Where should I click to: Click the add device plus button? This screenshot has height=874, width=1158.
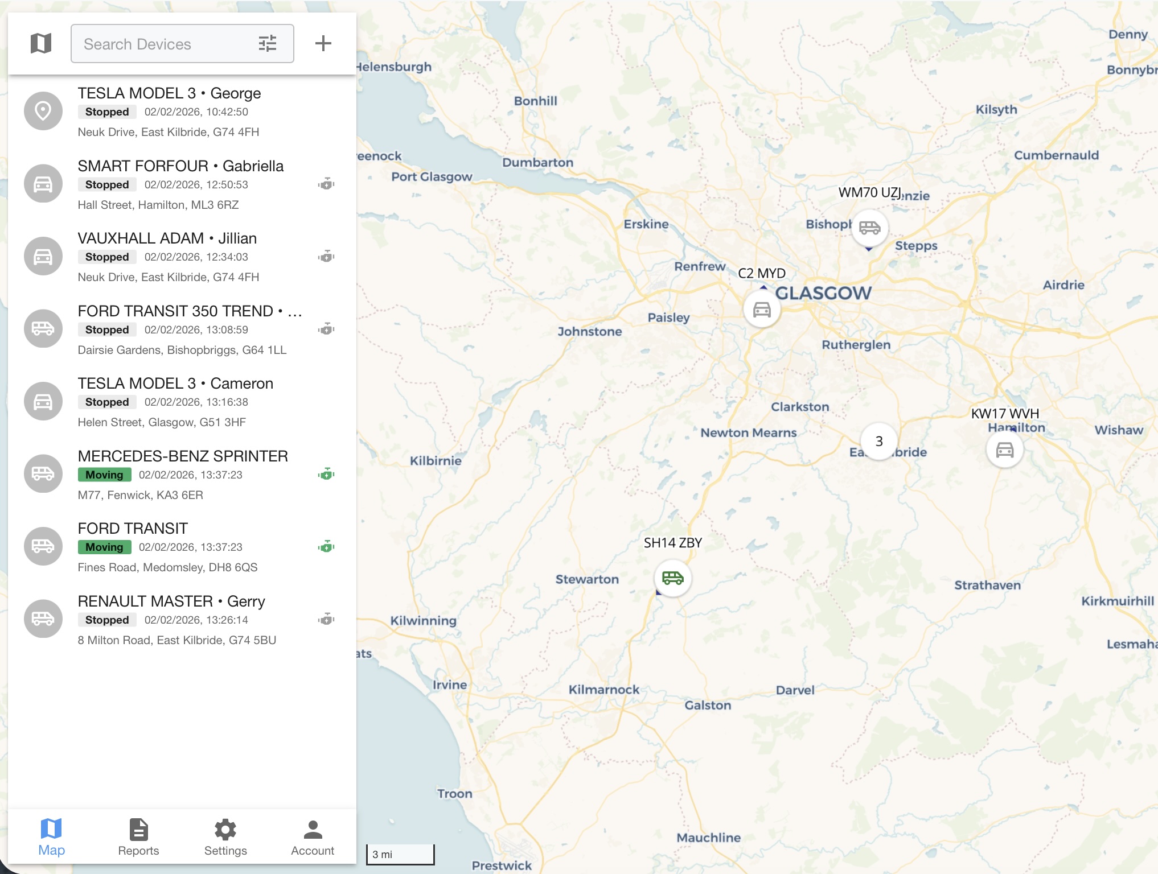[x=323, y=43]
